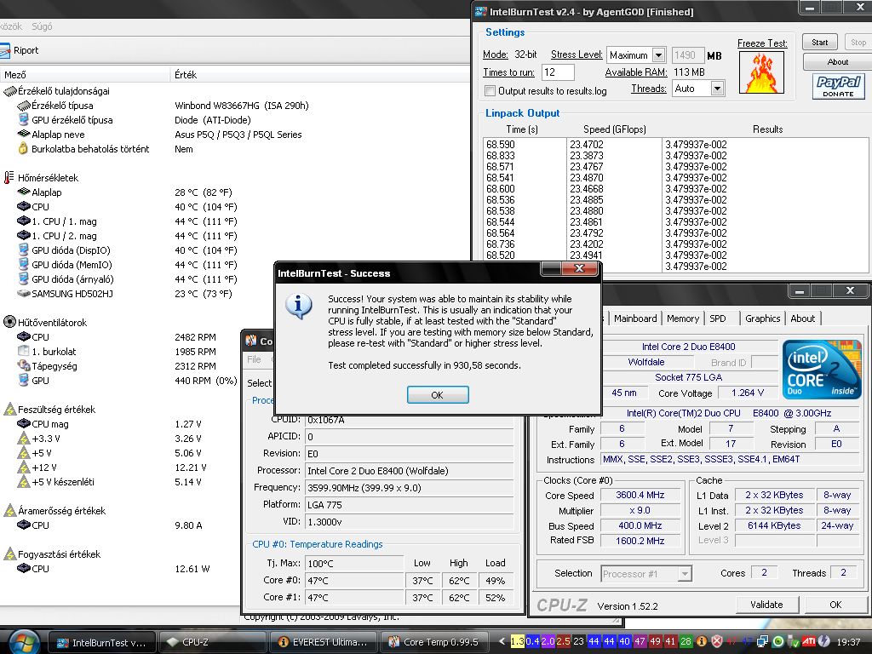Click the icon beside Tápegység fan row

pyautogui.click(x=23, y=365)
